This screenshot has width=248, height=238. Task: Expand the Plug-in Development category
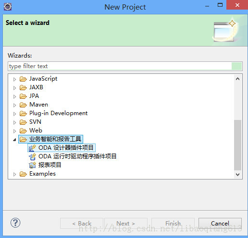click(14, 114)
